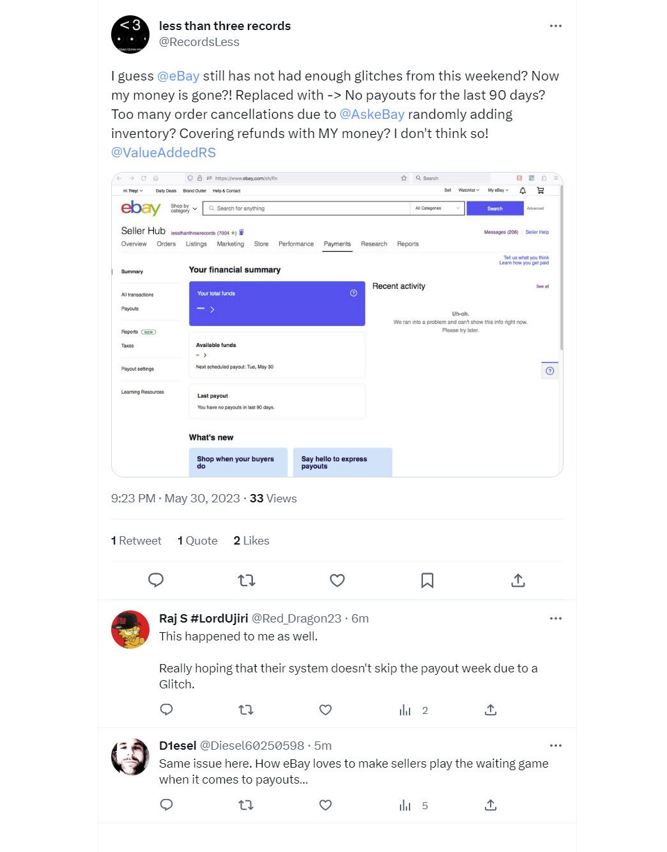Open more options on D1esel's reply
667x852 pixels.
click(x=556, y=746)
